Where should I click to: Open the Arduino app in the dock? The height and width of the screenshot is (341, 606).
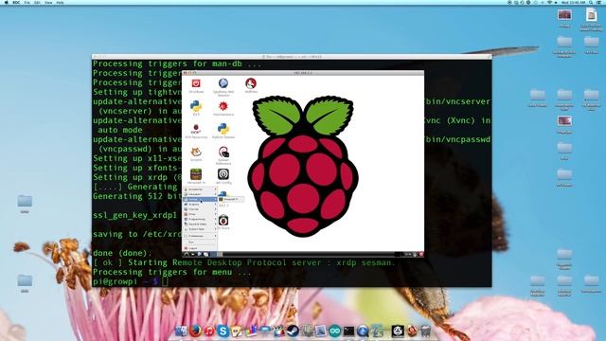pyautogui.click(x=334, y=331)
